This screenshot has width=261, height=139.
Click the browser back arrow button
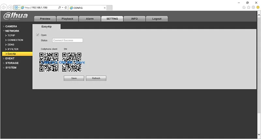point(4,8)
